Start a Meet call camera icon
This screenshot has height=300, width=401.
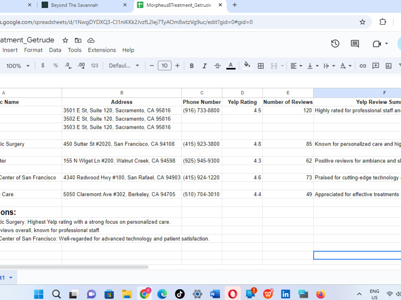(377, 44)
